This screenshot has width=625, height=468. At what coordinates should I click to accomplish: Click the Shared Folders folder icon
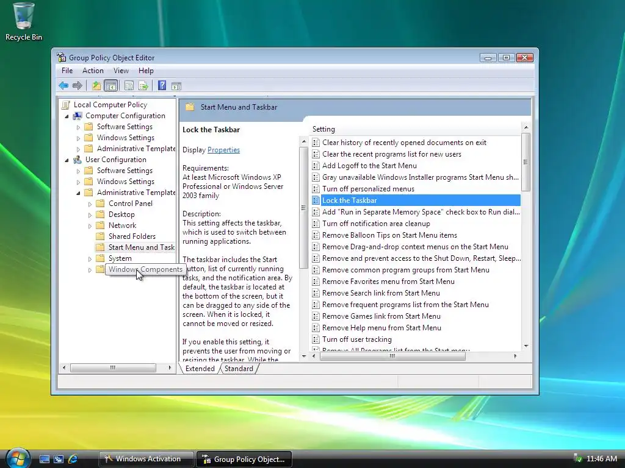click(x=101, y=236)
